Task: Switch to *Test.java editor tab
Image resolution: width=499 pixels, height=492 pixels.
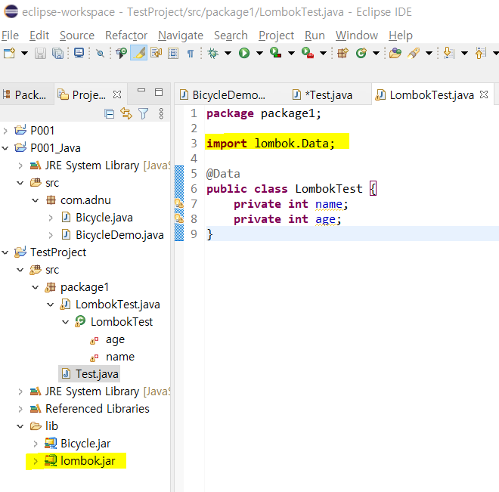Action: coord(322,94)
